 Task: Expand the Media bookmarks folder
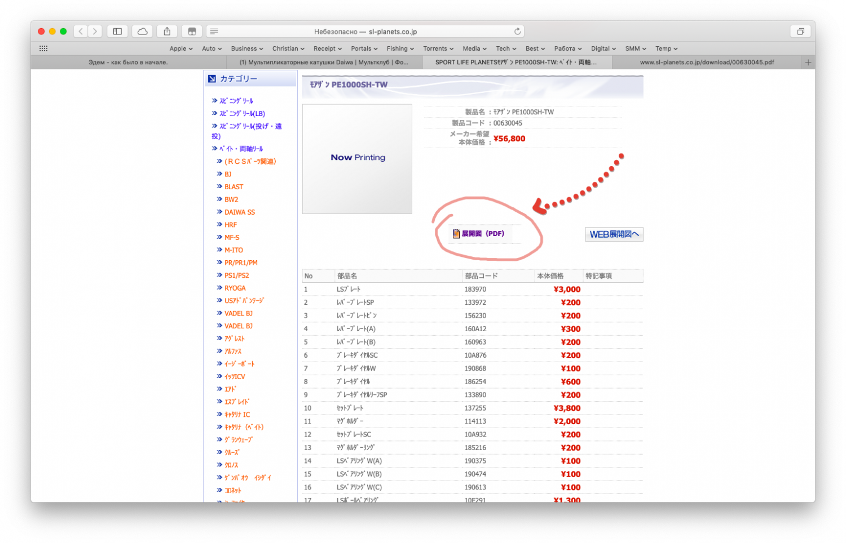(x=475, y=48)
